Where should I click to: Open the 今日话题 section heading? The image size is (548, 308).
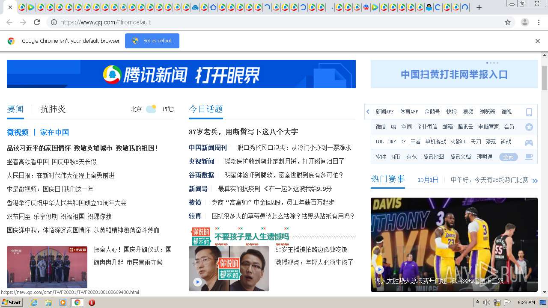tap(206, 109)
